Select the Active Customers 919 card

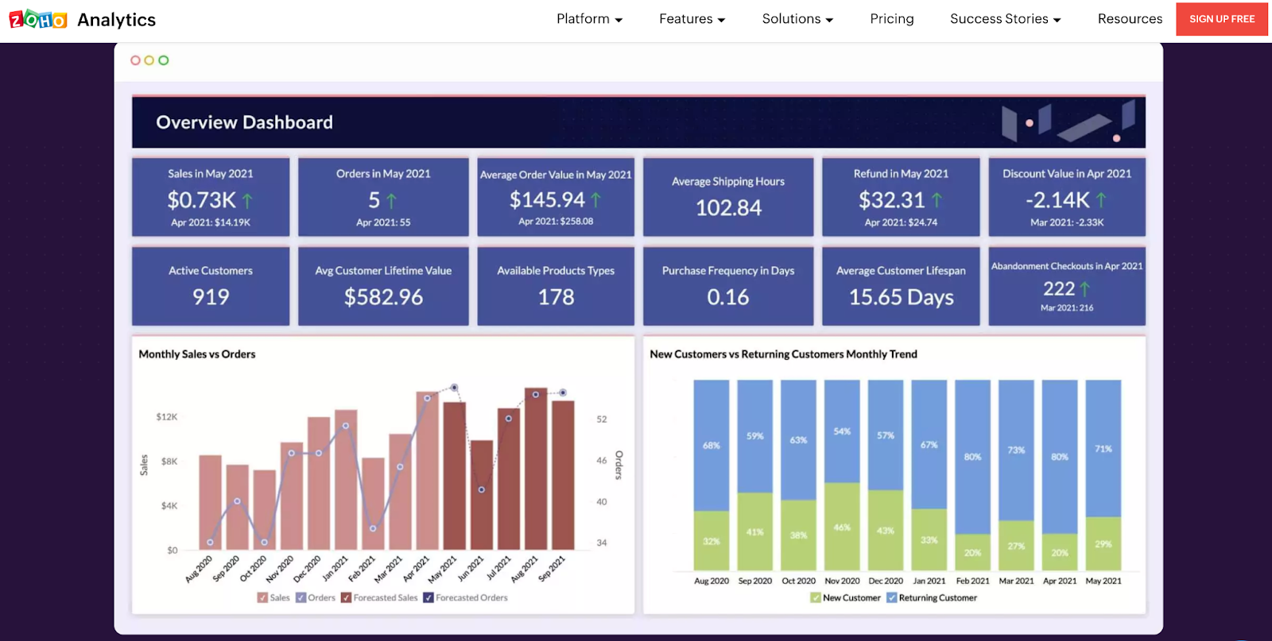(211, 286)
